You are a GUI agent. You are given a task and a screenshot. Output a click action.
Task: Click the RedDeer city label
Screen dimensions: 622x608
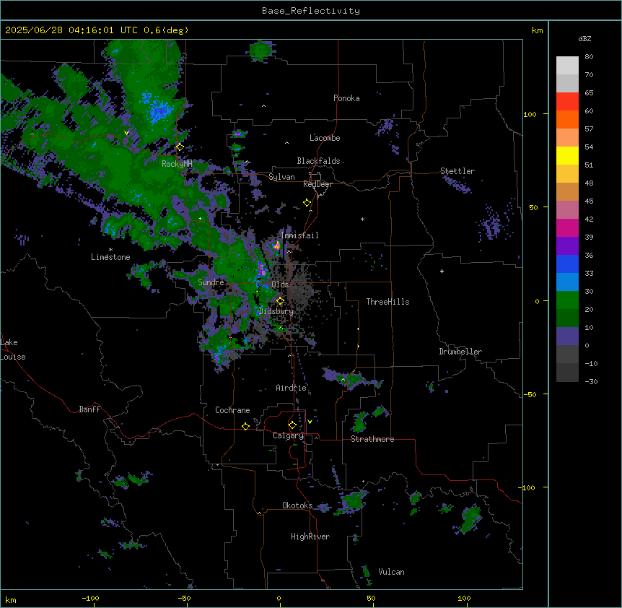click(317, 184)
